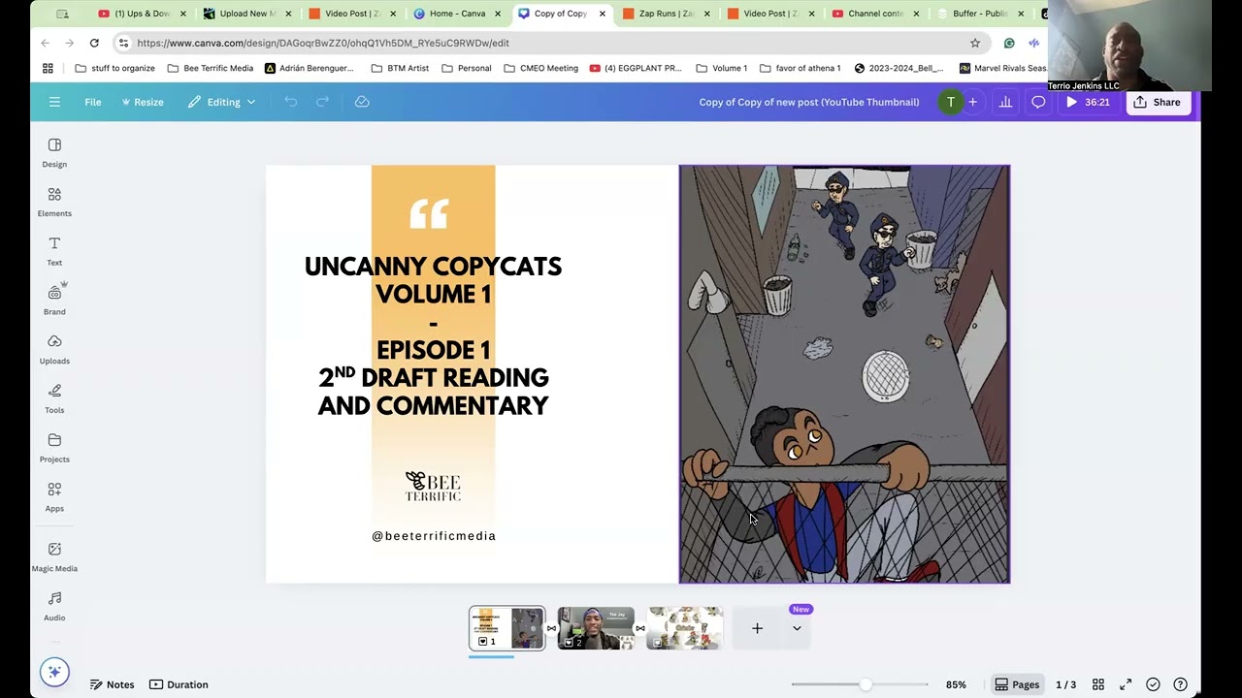Viewport: 1242px width, 698px height.
Task: Expand the add page options chevron
Action: pyautogui.click(x=797, y=628)
